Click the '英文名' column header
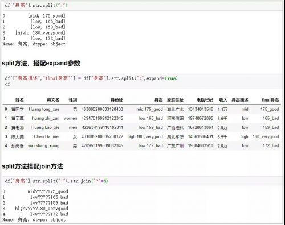The height and width of the screenshot is (225, 285). pyautogui.click(x=53, y=100)
